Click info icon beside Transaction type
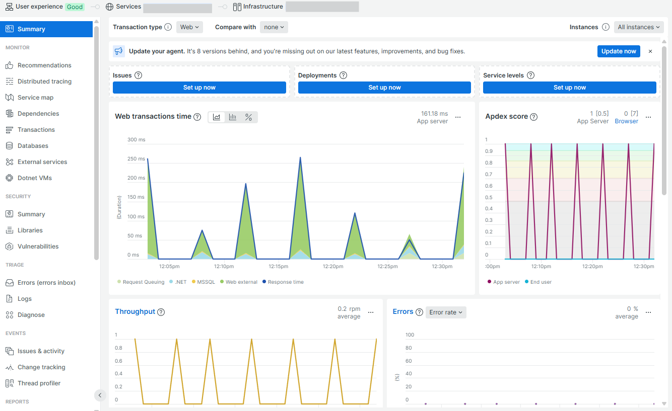This screenshot has width=672, height=411. point(168,27)
